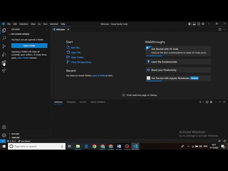Open Explorer Views and More Actions ellipsis

47,29
